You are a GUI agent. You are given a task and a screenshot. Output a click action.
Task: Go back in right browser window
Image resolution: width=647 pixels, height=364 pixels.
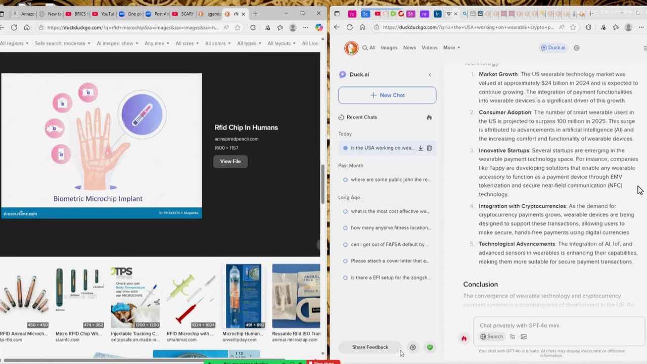[x=337, y=27]
